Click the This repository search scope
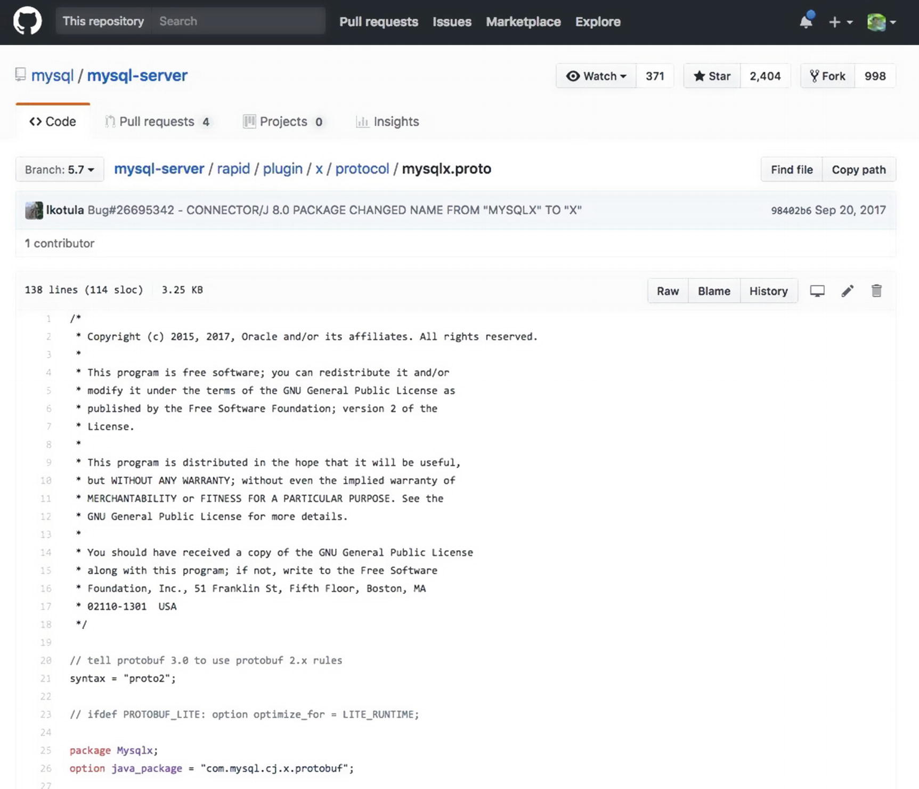The image size is (919, 789). click(103, 21)
